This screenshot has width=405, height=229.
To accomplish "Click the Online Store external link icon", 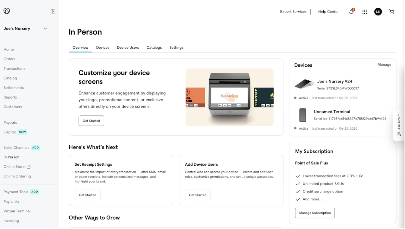I will 29,167.
